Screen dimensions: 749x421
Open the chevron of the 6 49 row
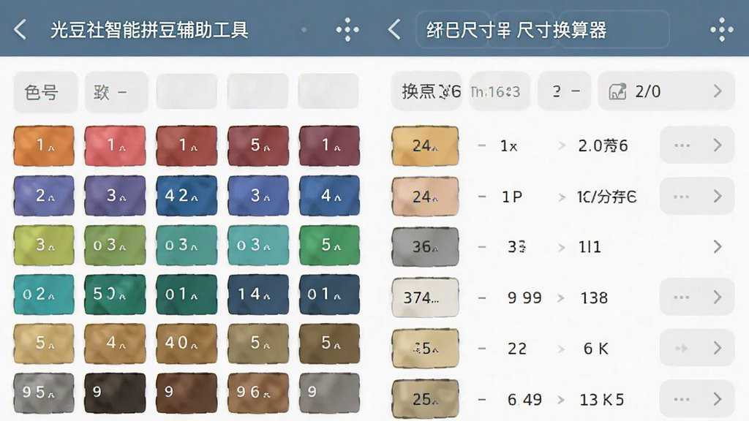point(718,399)
